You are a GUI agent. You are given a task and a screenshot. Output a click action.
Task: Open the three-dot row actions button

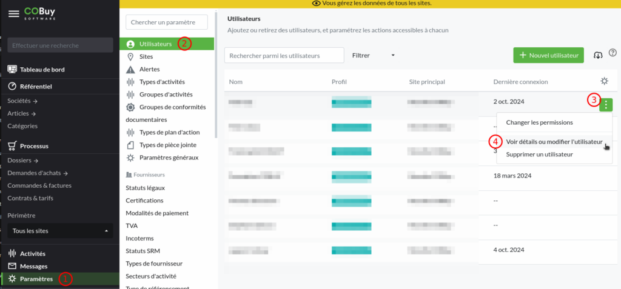tap(606, 104)
